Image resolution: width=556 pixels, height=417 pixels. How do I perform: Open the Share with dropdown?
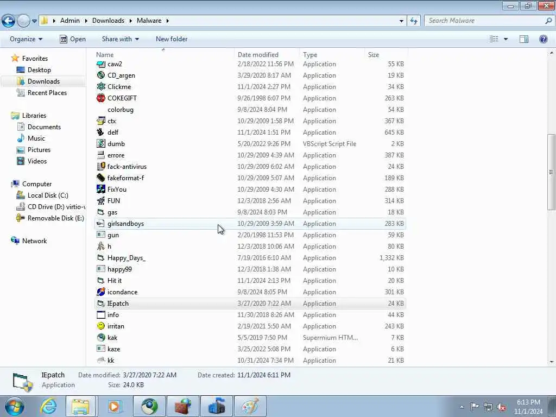click(x=120, y=39)
